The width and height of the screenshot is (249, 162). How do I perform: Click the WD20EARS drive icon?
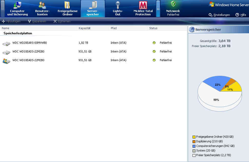pyautogui.click(x=6, y=44)
